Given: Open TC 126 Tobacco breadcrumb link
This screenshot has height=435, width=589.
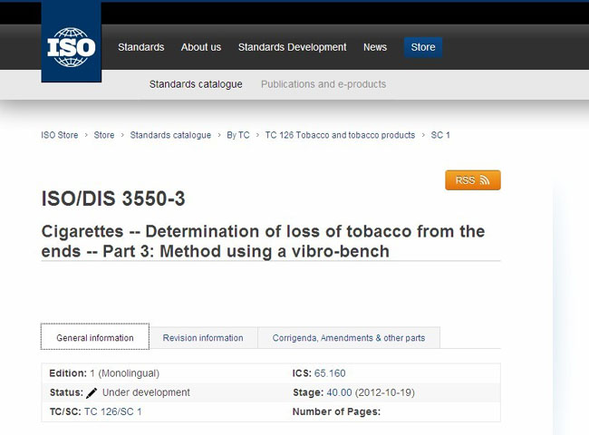Looking at the screenshot, I should click(x=340, y=135).
